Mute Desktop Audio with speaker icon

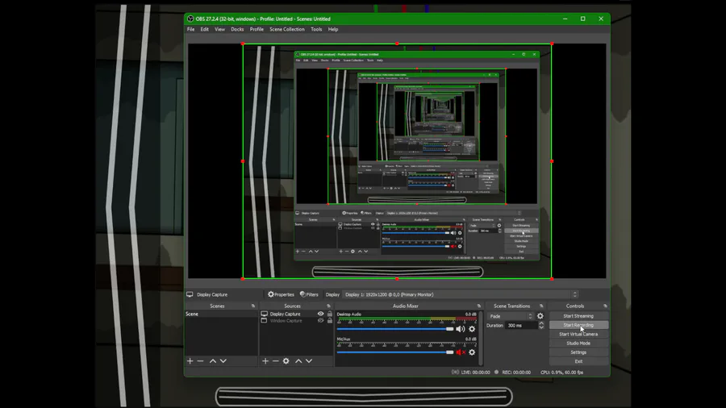461,329
